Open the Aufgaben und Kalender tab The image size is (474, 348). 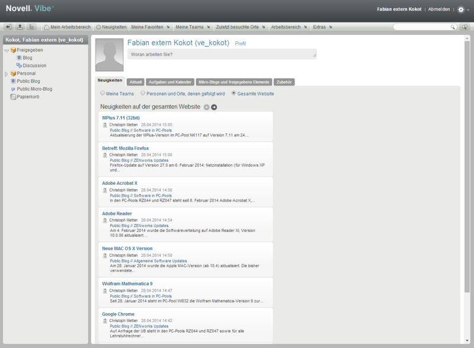[x=170, y=82]
